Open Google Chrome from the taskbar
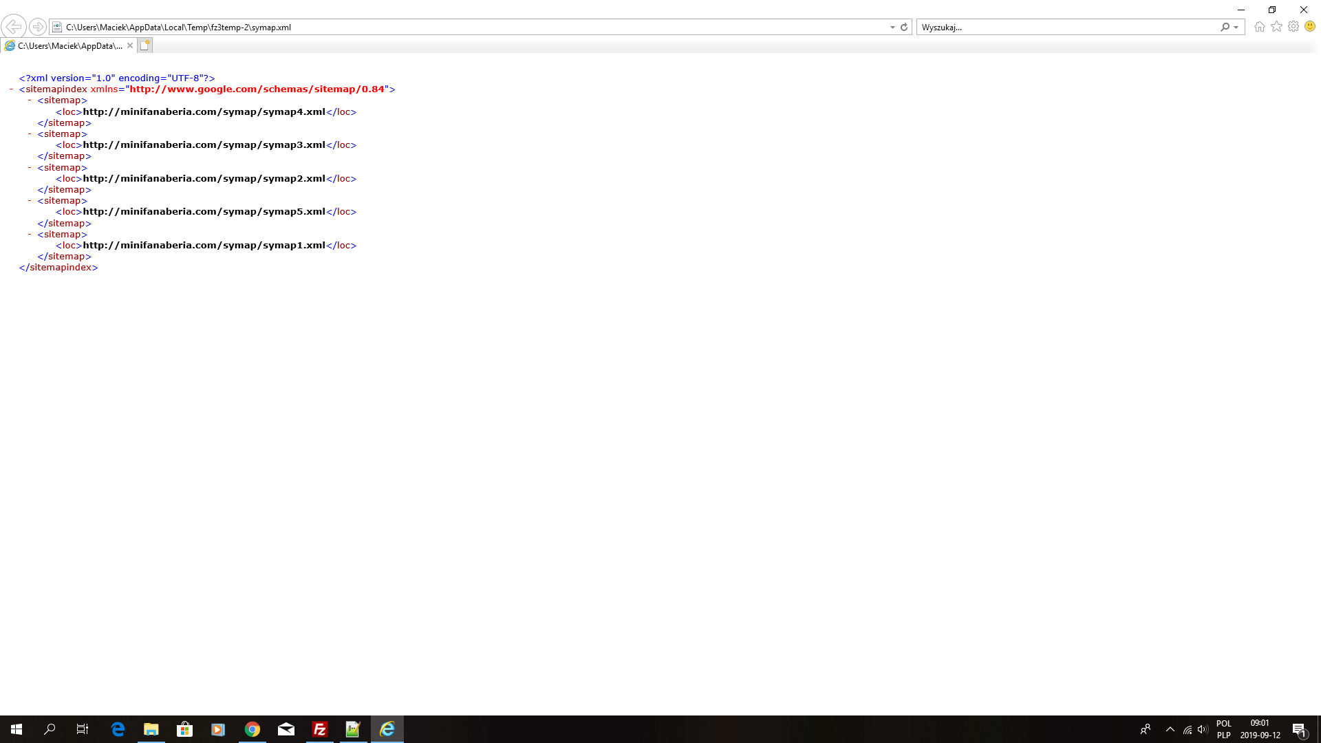Image resolution: width=1321 pixels, height=743 pixels. (253, 729)
